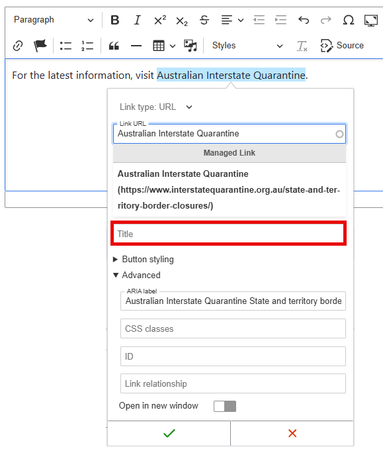The image size is (383, 451).
Task: Redo the last action
Action: point(326,20)
